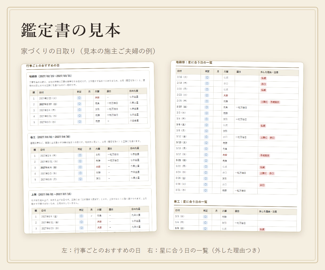Open the left sample page 行事ごとのおすすめの日

click(x=89, y=147)
